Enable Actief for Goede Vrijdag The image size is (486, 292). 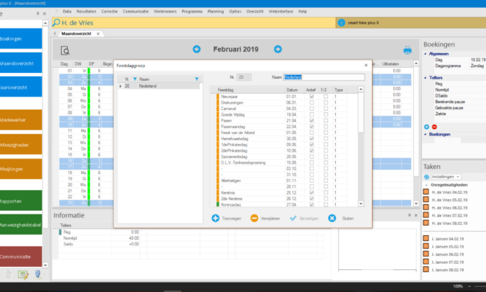(311, 114)
